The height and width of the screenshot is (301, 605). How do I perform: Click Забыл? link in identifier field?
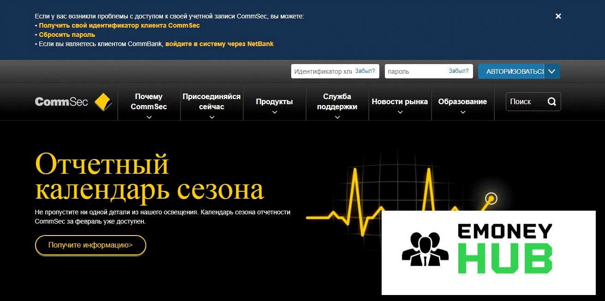click(365, 71)
